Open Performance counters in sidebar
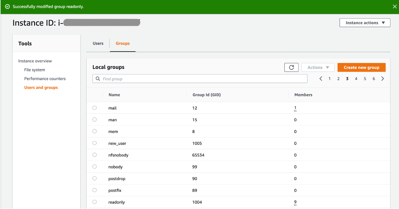Image resolution: width=399 pixels, height=209 pixels. tap(45, 79)
